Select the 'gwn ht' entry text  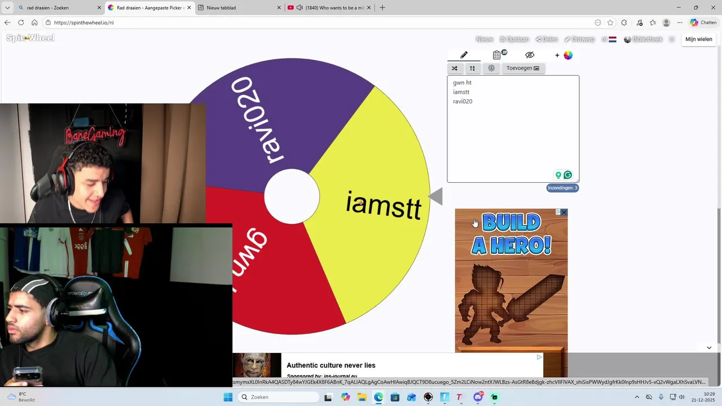point(462,83)
